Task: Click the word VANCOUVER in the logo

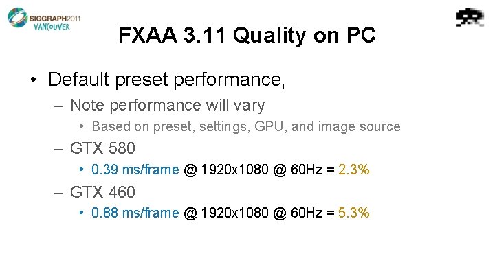Action: (x=52, y=27)
